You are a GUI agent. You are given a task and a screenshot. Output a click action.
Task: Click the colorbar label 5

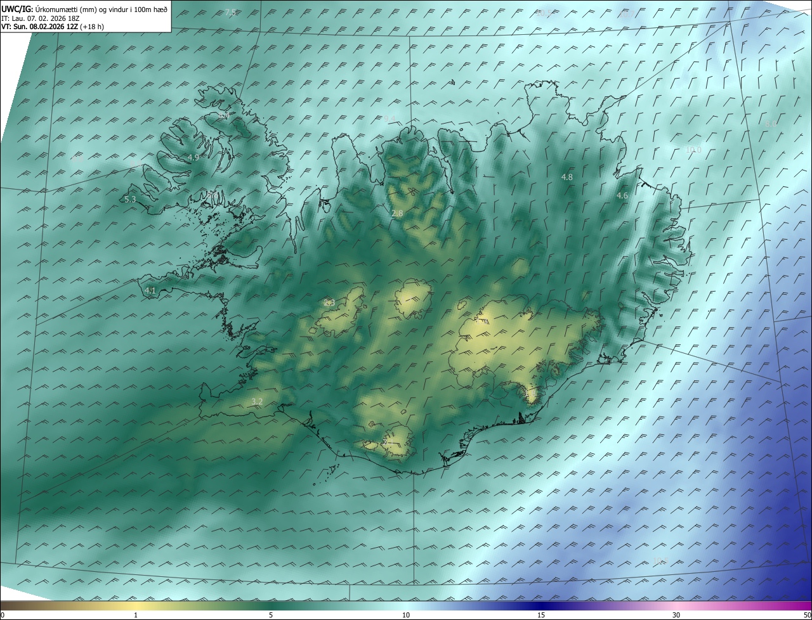tap(271, 615)
